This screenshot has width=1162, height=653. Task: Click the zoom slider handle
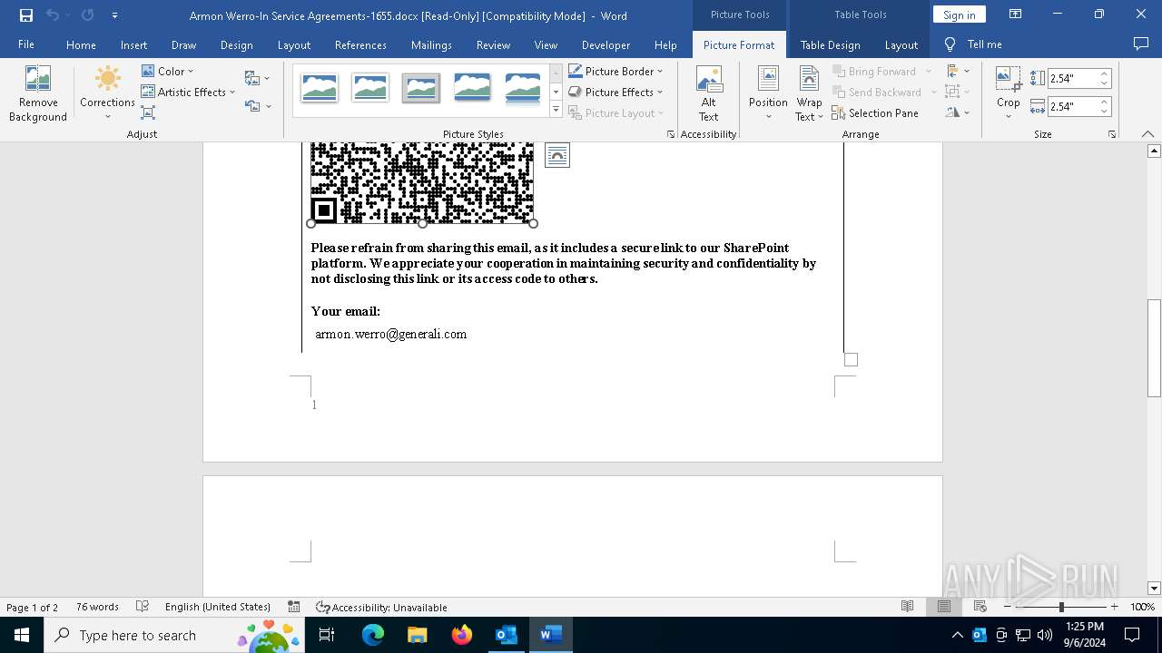coord(1061,607)
